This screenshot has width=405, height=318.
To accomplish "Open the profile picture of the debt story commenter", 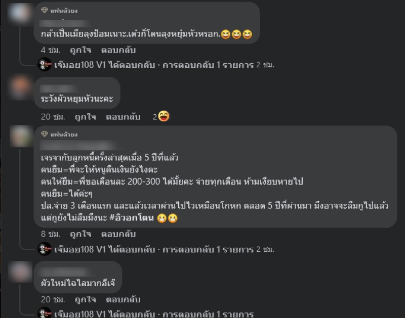I will tap(20, 136).
